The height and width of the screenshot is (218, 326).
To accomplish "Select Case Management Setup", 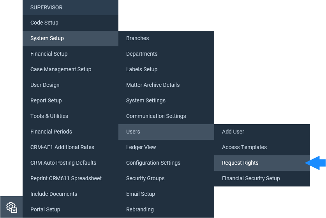I will 70,70.
